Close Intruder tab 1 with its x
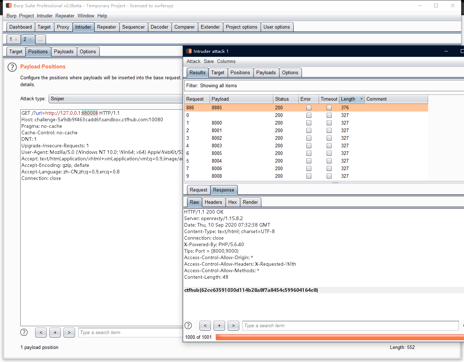The height and width of the screenshot is (362, 464). click(x=16, y=39)
